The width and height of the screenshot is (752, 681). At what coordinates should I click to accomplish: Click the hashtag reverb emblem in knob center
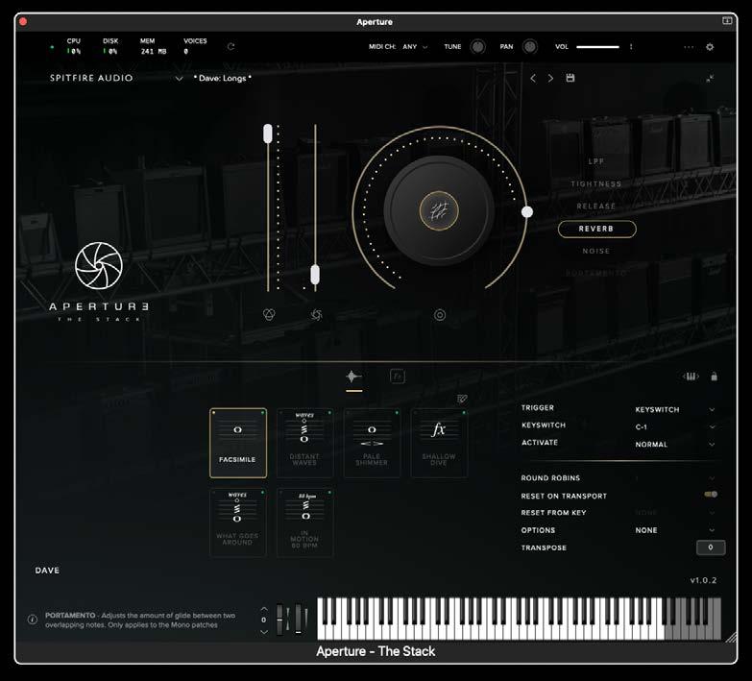pyautogui.click(x=439, y=211)
